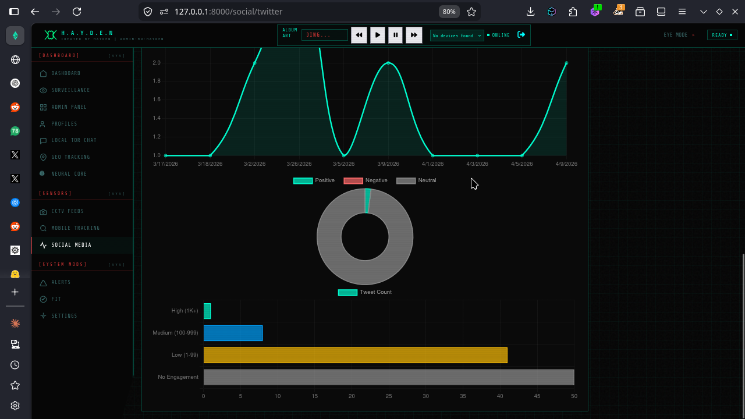Open the first Reddit sidebar tab
The image size is (745, 419).
(x=15, y=107)
